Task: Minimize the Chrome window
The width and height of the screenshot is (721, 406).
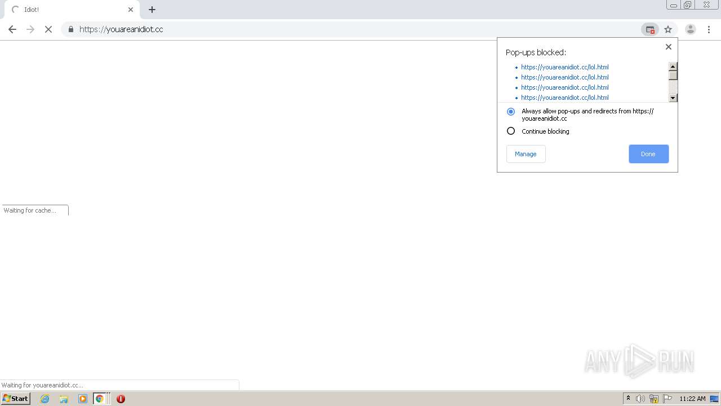Action: click(674, 5)
